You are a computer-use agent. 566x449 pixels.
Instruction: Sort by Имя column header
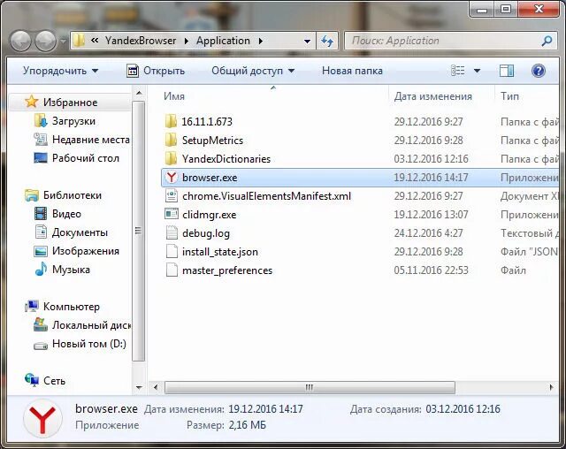pos(174,96)
